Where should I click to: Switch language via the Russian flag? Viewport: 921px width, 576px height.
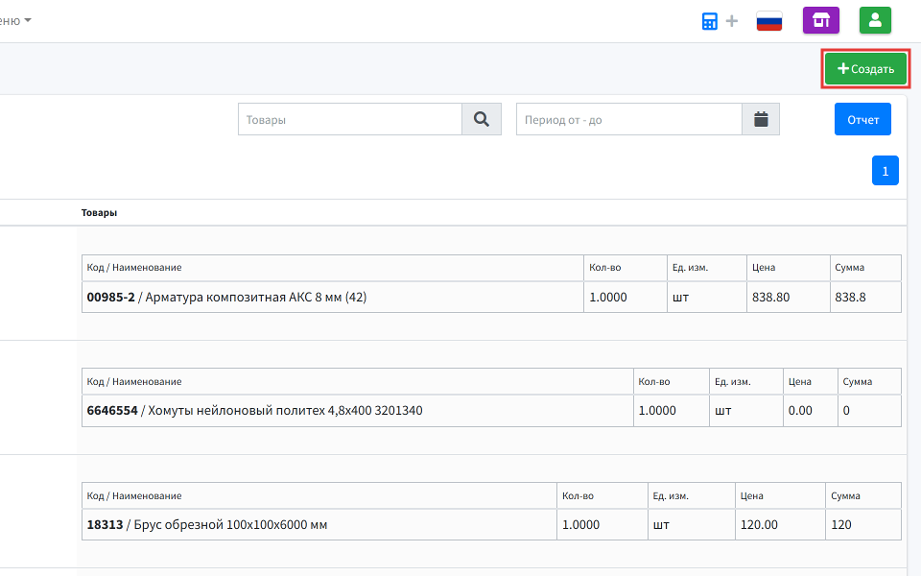pyautogui.click(x=768, y=21)
